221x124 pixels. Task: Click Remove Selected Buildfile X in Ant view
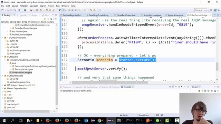tap(212, 91)
